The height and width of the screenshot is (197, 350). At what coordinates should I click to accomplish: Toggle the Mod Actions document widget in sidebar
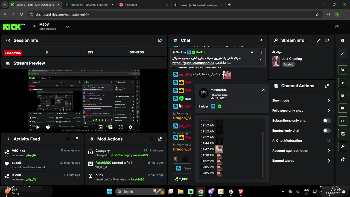coord(343,95)
